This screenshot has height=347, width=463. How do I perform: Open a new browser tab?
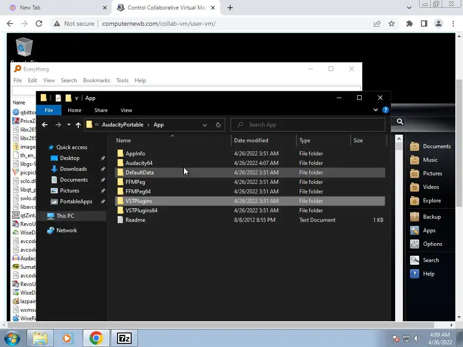click(x=230, y=8)
